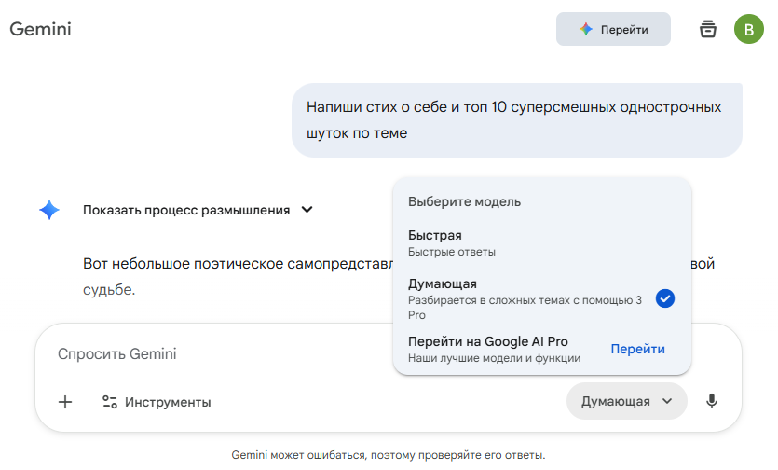This screenshot has height=470, width=778.
Task: Click the colorful sparkle in the header Перейти button
Action: point(586,29)
